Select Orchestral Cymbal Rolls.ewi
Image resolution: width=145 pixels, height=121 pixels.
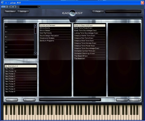90,51
